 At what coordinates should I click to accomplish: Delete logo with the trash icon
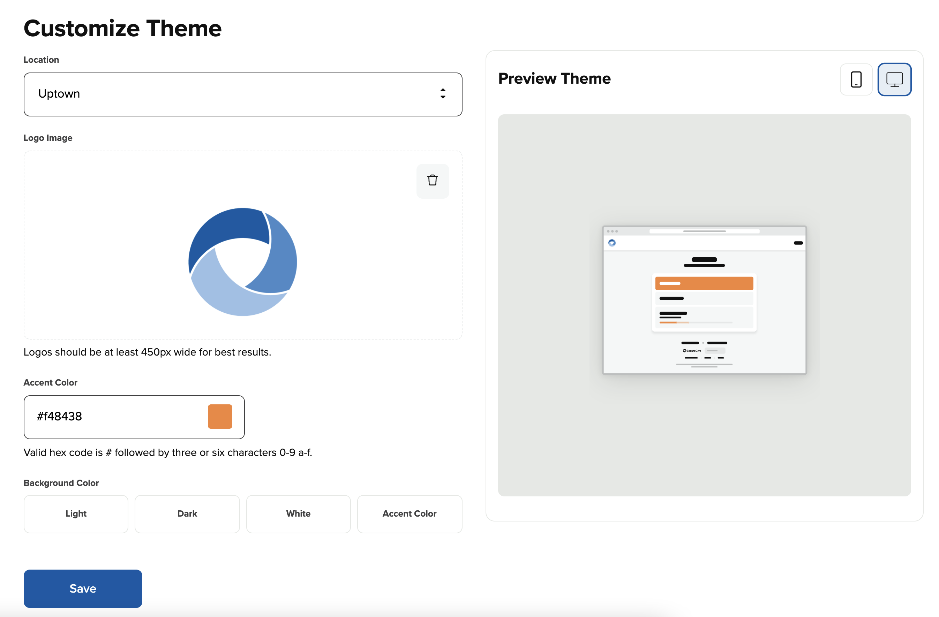(x=433, y=181)
